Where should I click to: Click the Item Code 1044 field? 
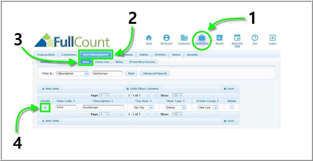pyautogui.click(x=66, y=108)
